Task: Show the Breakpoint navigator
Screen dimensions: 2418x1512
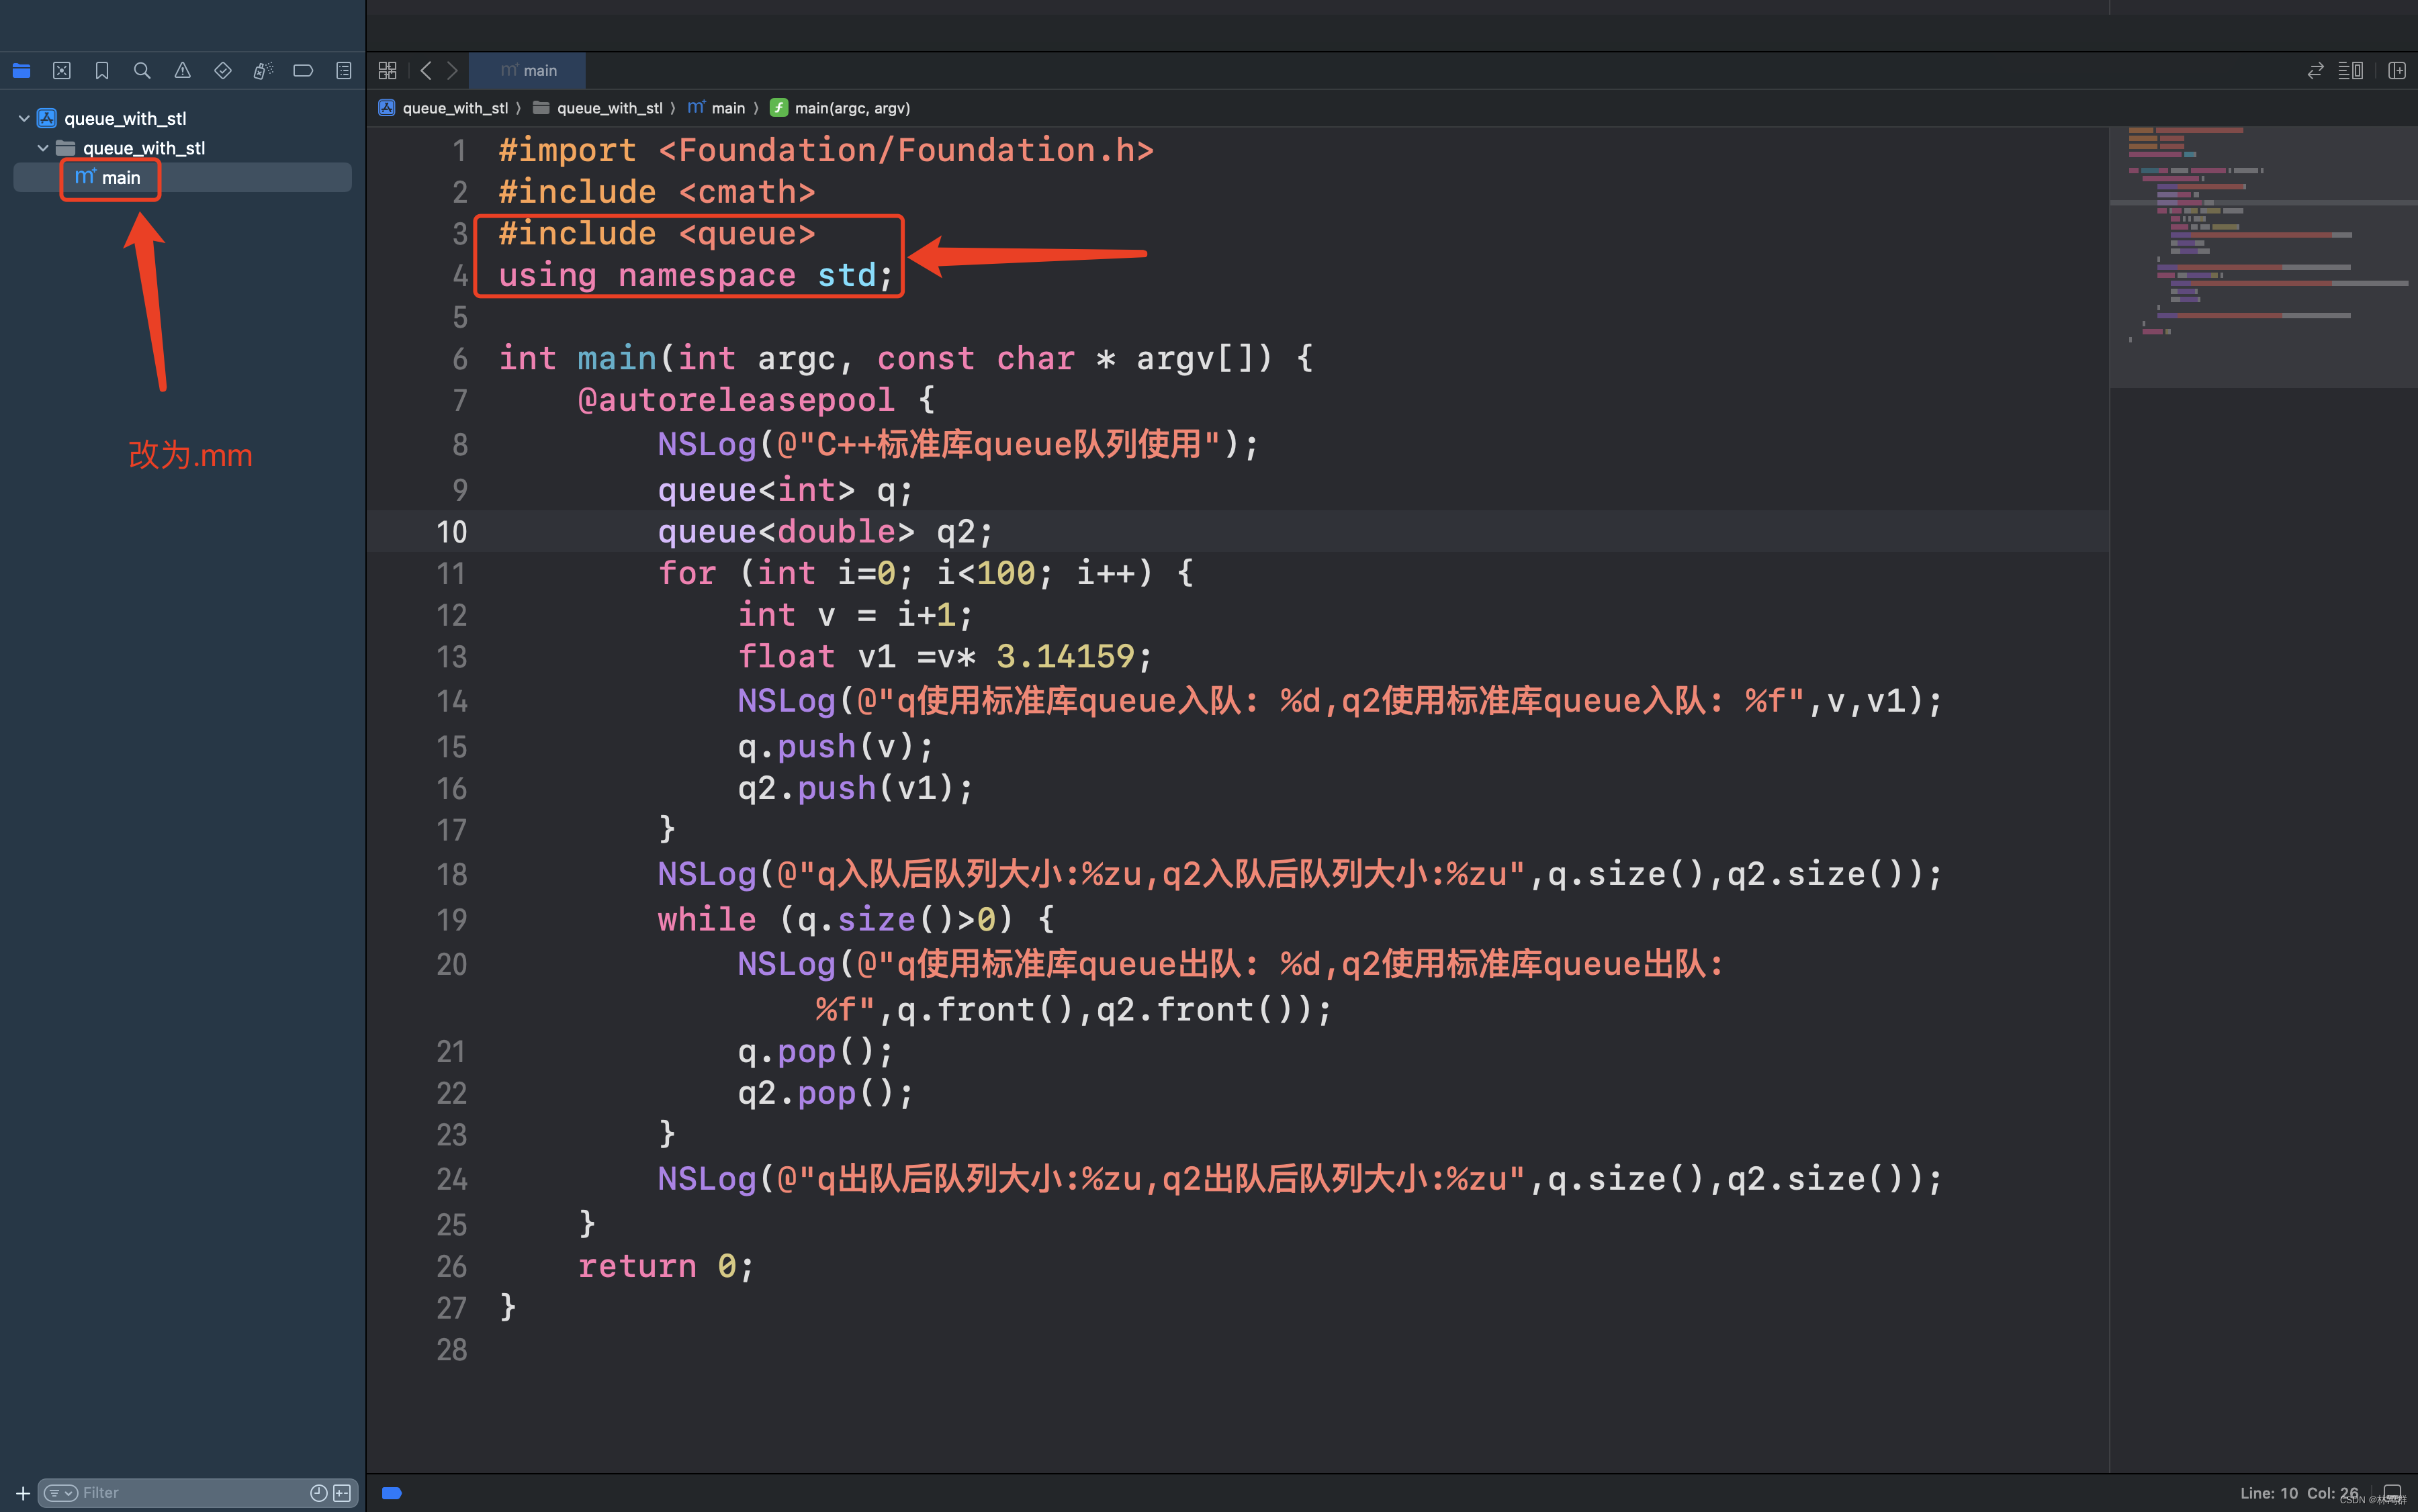Action: click(303, 71)
